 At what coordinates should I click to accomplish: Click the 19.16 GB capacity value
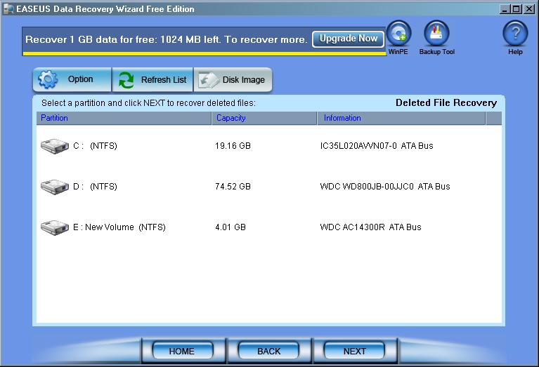(x=233, y=146)
